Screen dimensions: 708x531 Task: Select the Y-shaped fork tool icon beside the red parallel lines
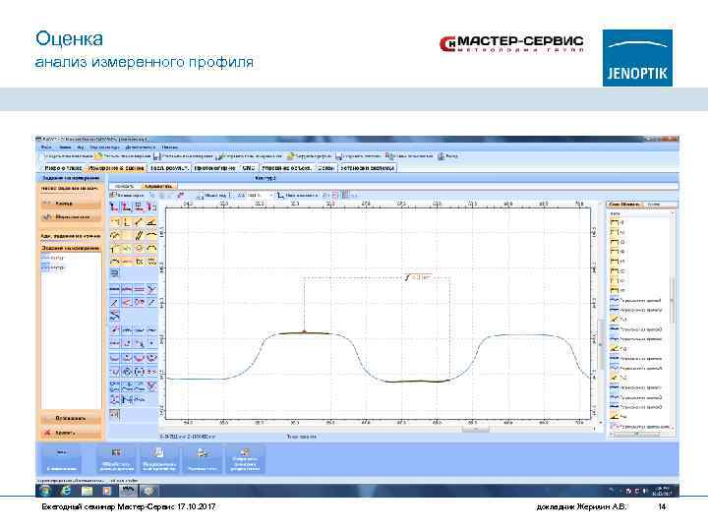point(151,288)
